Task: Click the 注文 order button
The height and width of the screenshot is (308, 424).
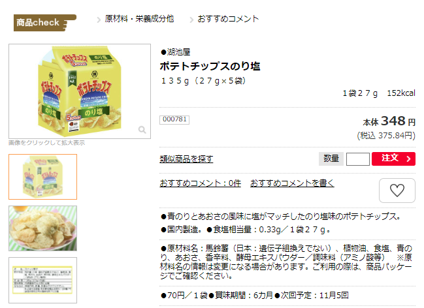Action: [393, 159]
